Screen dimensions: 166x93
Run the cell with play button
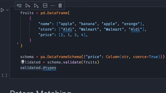click(2, 10)
